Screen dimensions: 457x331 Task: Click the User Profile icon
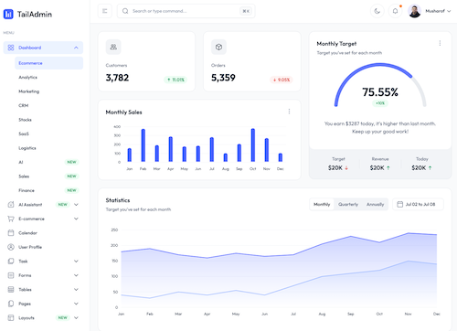pos(11,247)
